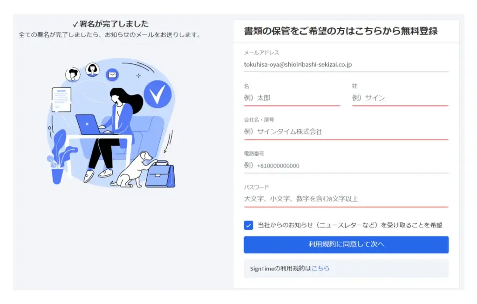Click the document paper icon in illustration
This screenshot has width=477, height=304.
tap(61, 100)
